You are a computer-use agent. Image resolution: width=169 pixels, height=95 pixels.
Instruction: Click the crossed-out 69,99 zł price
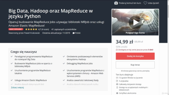tap(139, 42)
